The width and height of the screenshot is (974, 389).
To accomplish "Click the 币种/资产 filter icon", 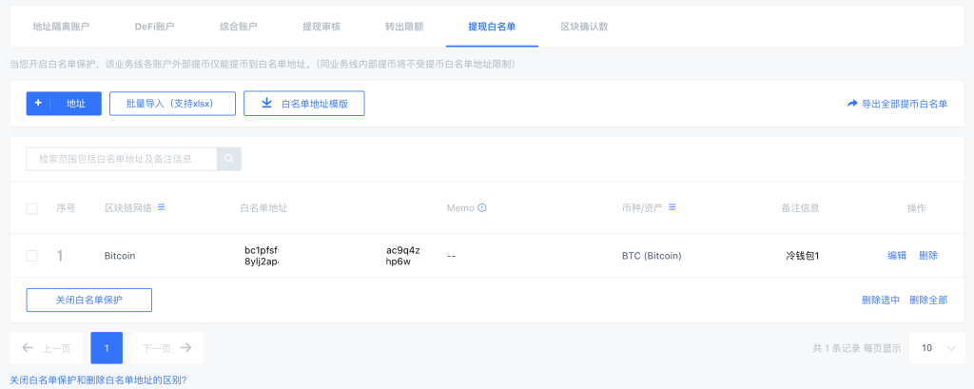I will pos(672,207).
